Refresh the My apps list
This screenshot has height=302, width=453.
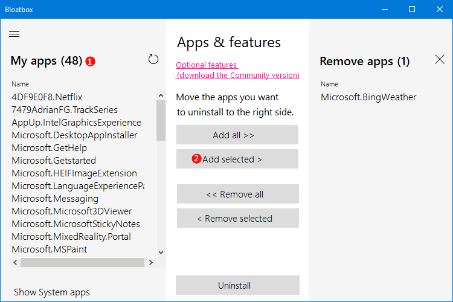[153, 60]
